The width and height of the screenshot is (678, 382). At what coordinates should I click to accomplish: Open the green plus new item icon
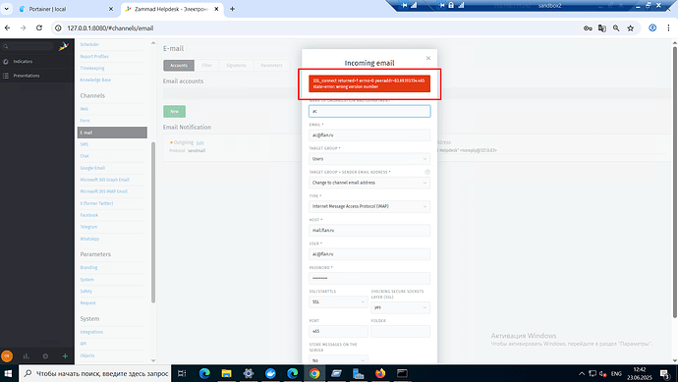65,356
